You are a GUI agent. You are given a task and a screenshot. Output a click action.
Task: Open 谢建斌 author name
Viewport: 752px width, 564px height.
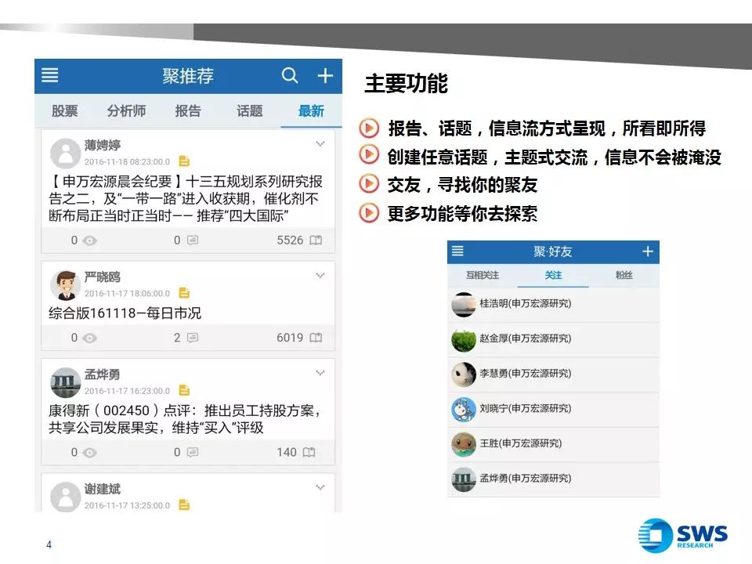(x=102, y=489)
